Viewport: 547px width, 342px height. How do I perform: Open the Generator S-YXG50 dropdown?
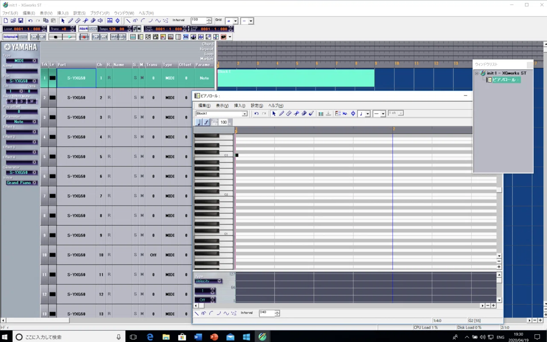pyautogui.click(x=21, y=172)
